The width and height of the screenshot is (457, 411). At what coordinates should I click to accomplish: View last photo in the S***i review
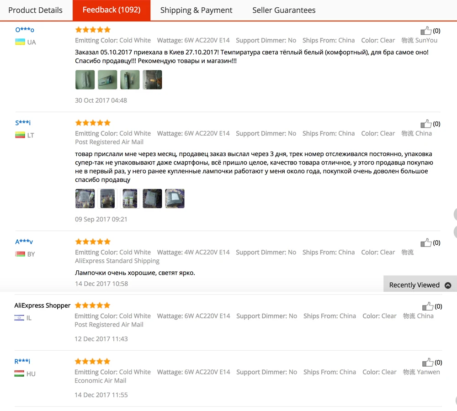click(x=175, y=198)
